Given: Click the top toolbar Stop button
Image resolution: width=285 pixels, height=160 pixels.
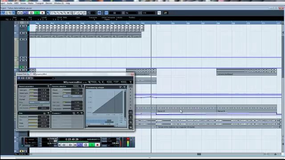Looking at the screenshot, I should click(x=31, y=13).
